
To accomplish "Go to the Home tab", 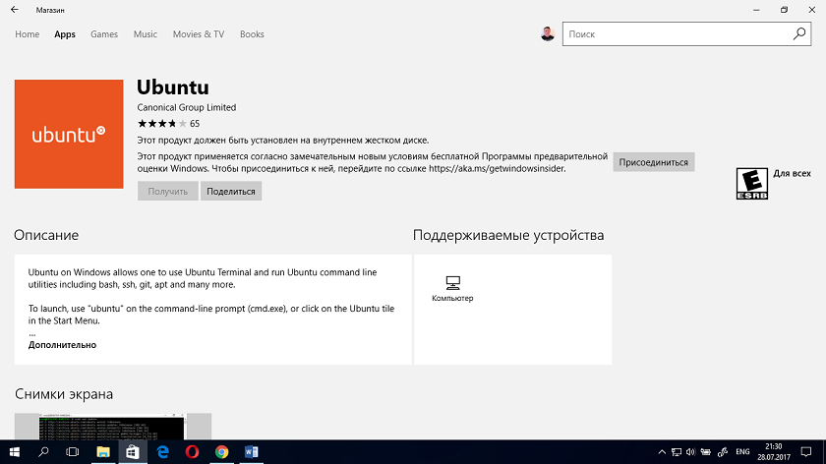I will tap(27, 34).
